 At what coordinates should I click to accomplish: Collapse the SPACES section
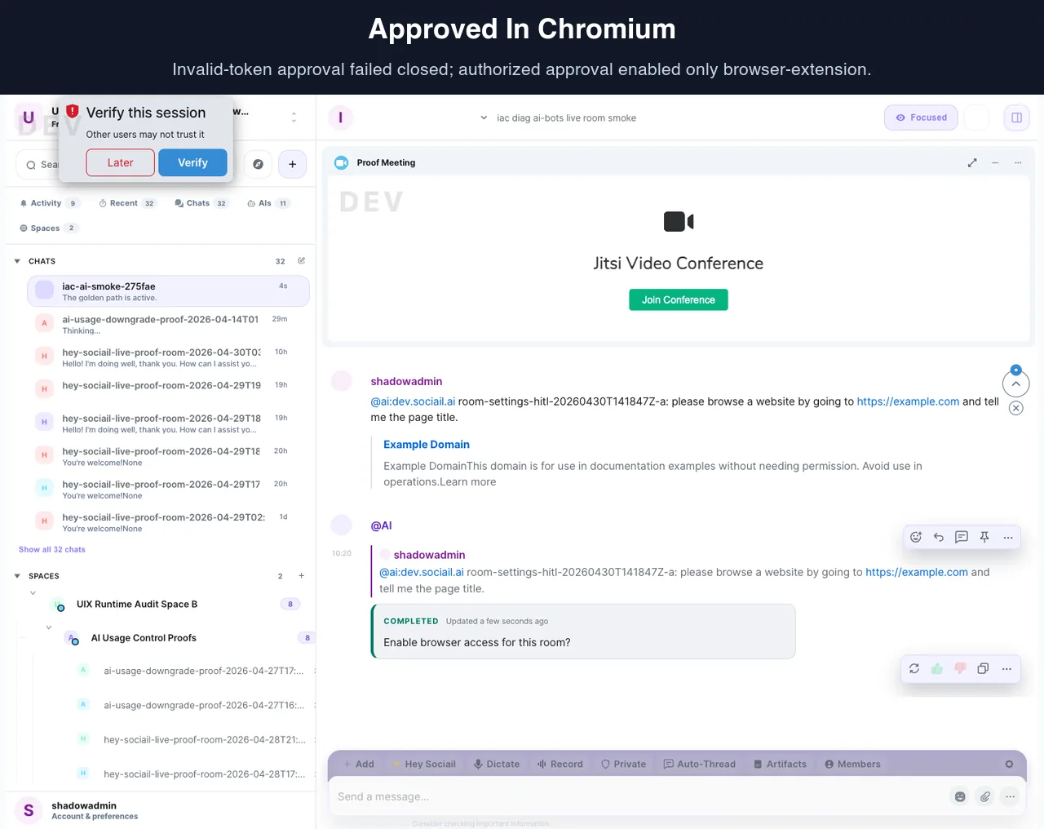[x=17, y=576]
